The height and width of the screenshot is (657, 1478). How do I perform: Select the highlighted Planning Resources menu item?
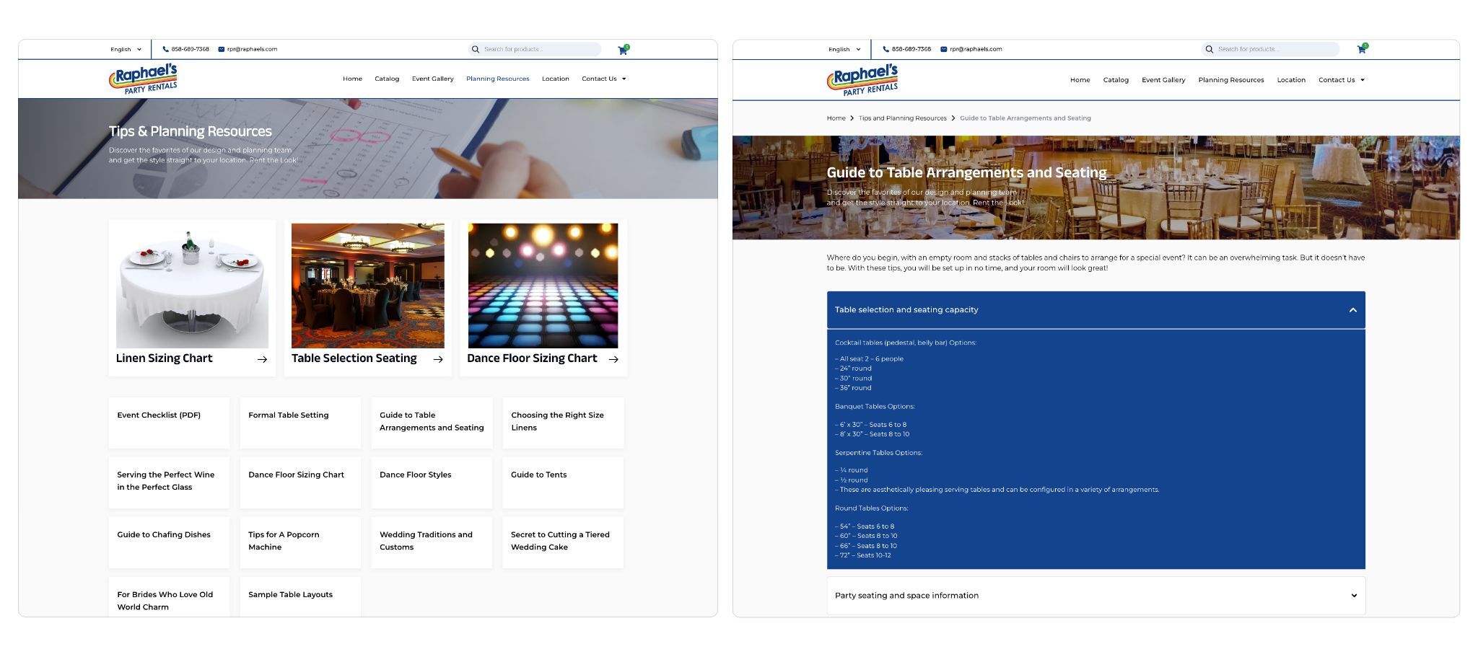point(497,79)
